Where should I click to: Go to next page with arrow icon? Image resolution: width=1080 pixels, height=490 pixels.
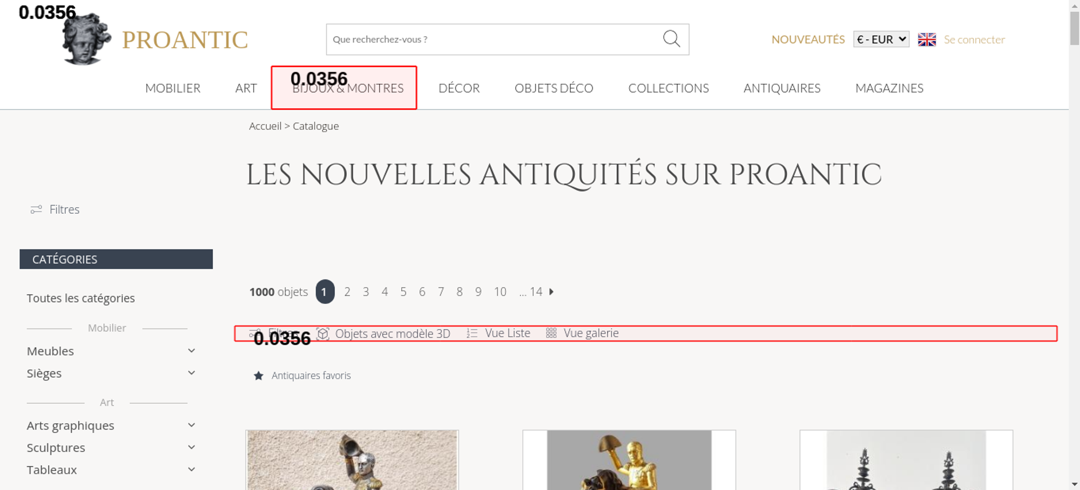[x=551, y=292]
